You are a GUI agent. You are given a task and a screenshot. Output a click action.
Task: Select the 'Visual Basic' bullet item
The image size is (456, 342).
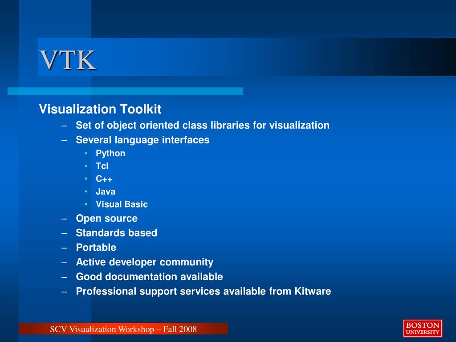[122, 204]
